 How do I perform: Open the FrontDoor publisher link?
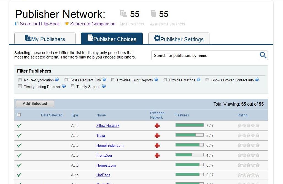[x=104, y=155]
